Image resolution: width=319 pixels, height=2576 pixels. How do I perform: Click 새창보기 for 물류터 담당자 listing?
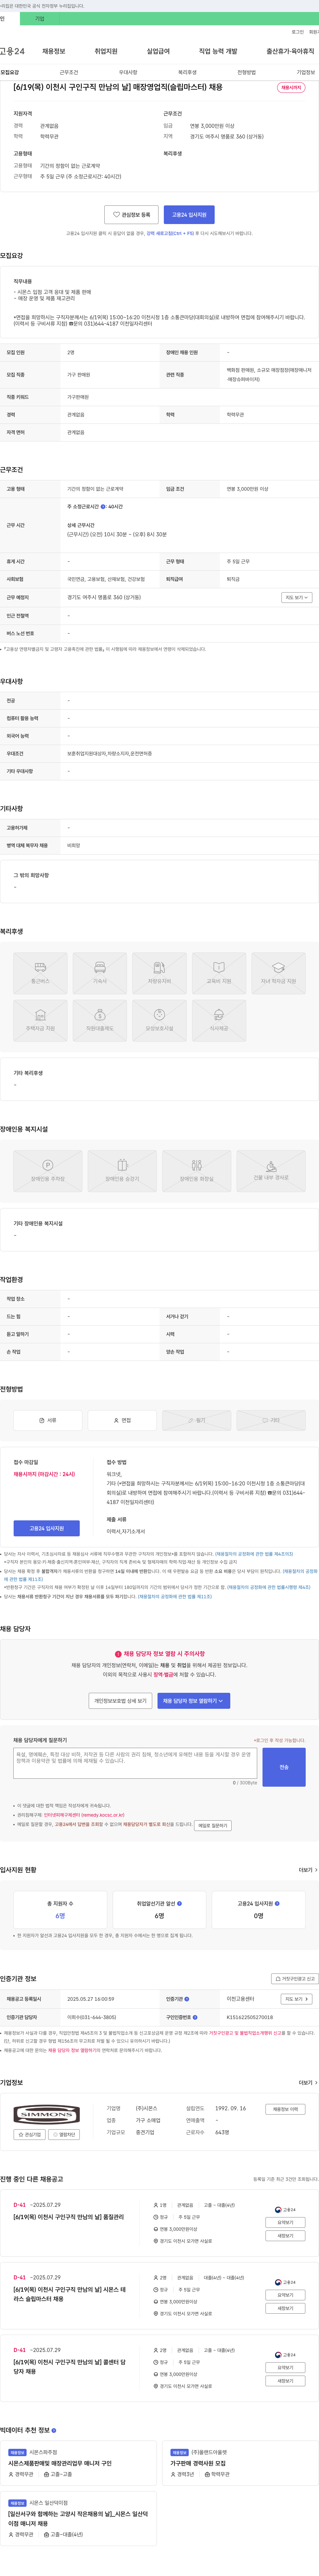[285, 2381]
